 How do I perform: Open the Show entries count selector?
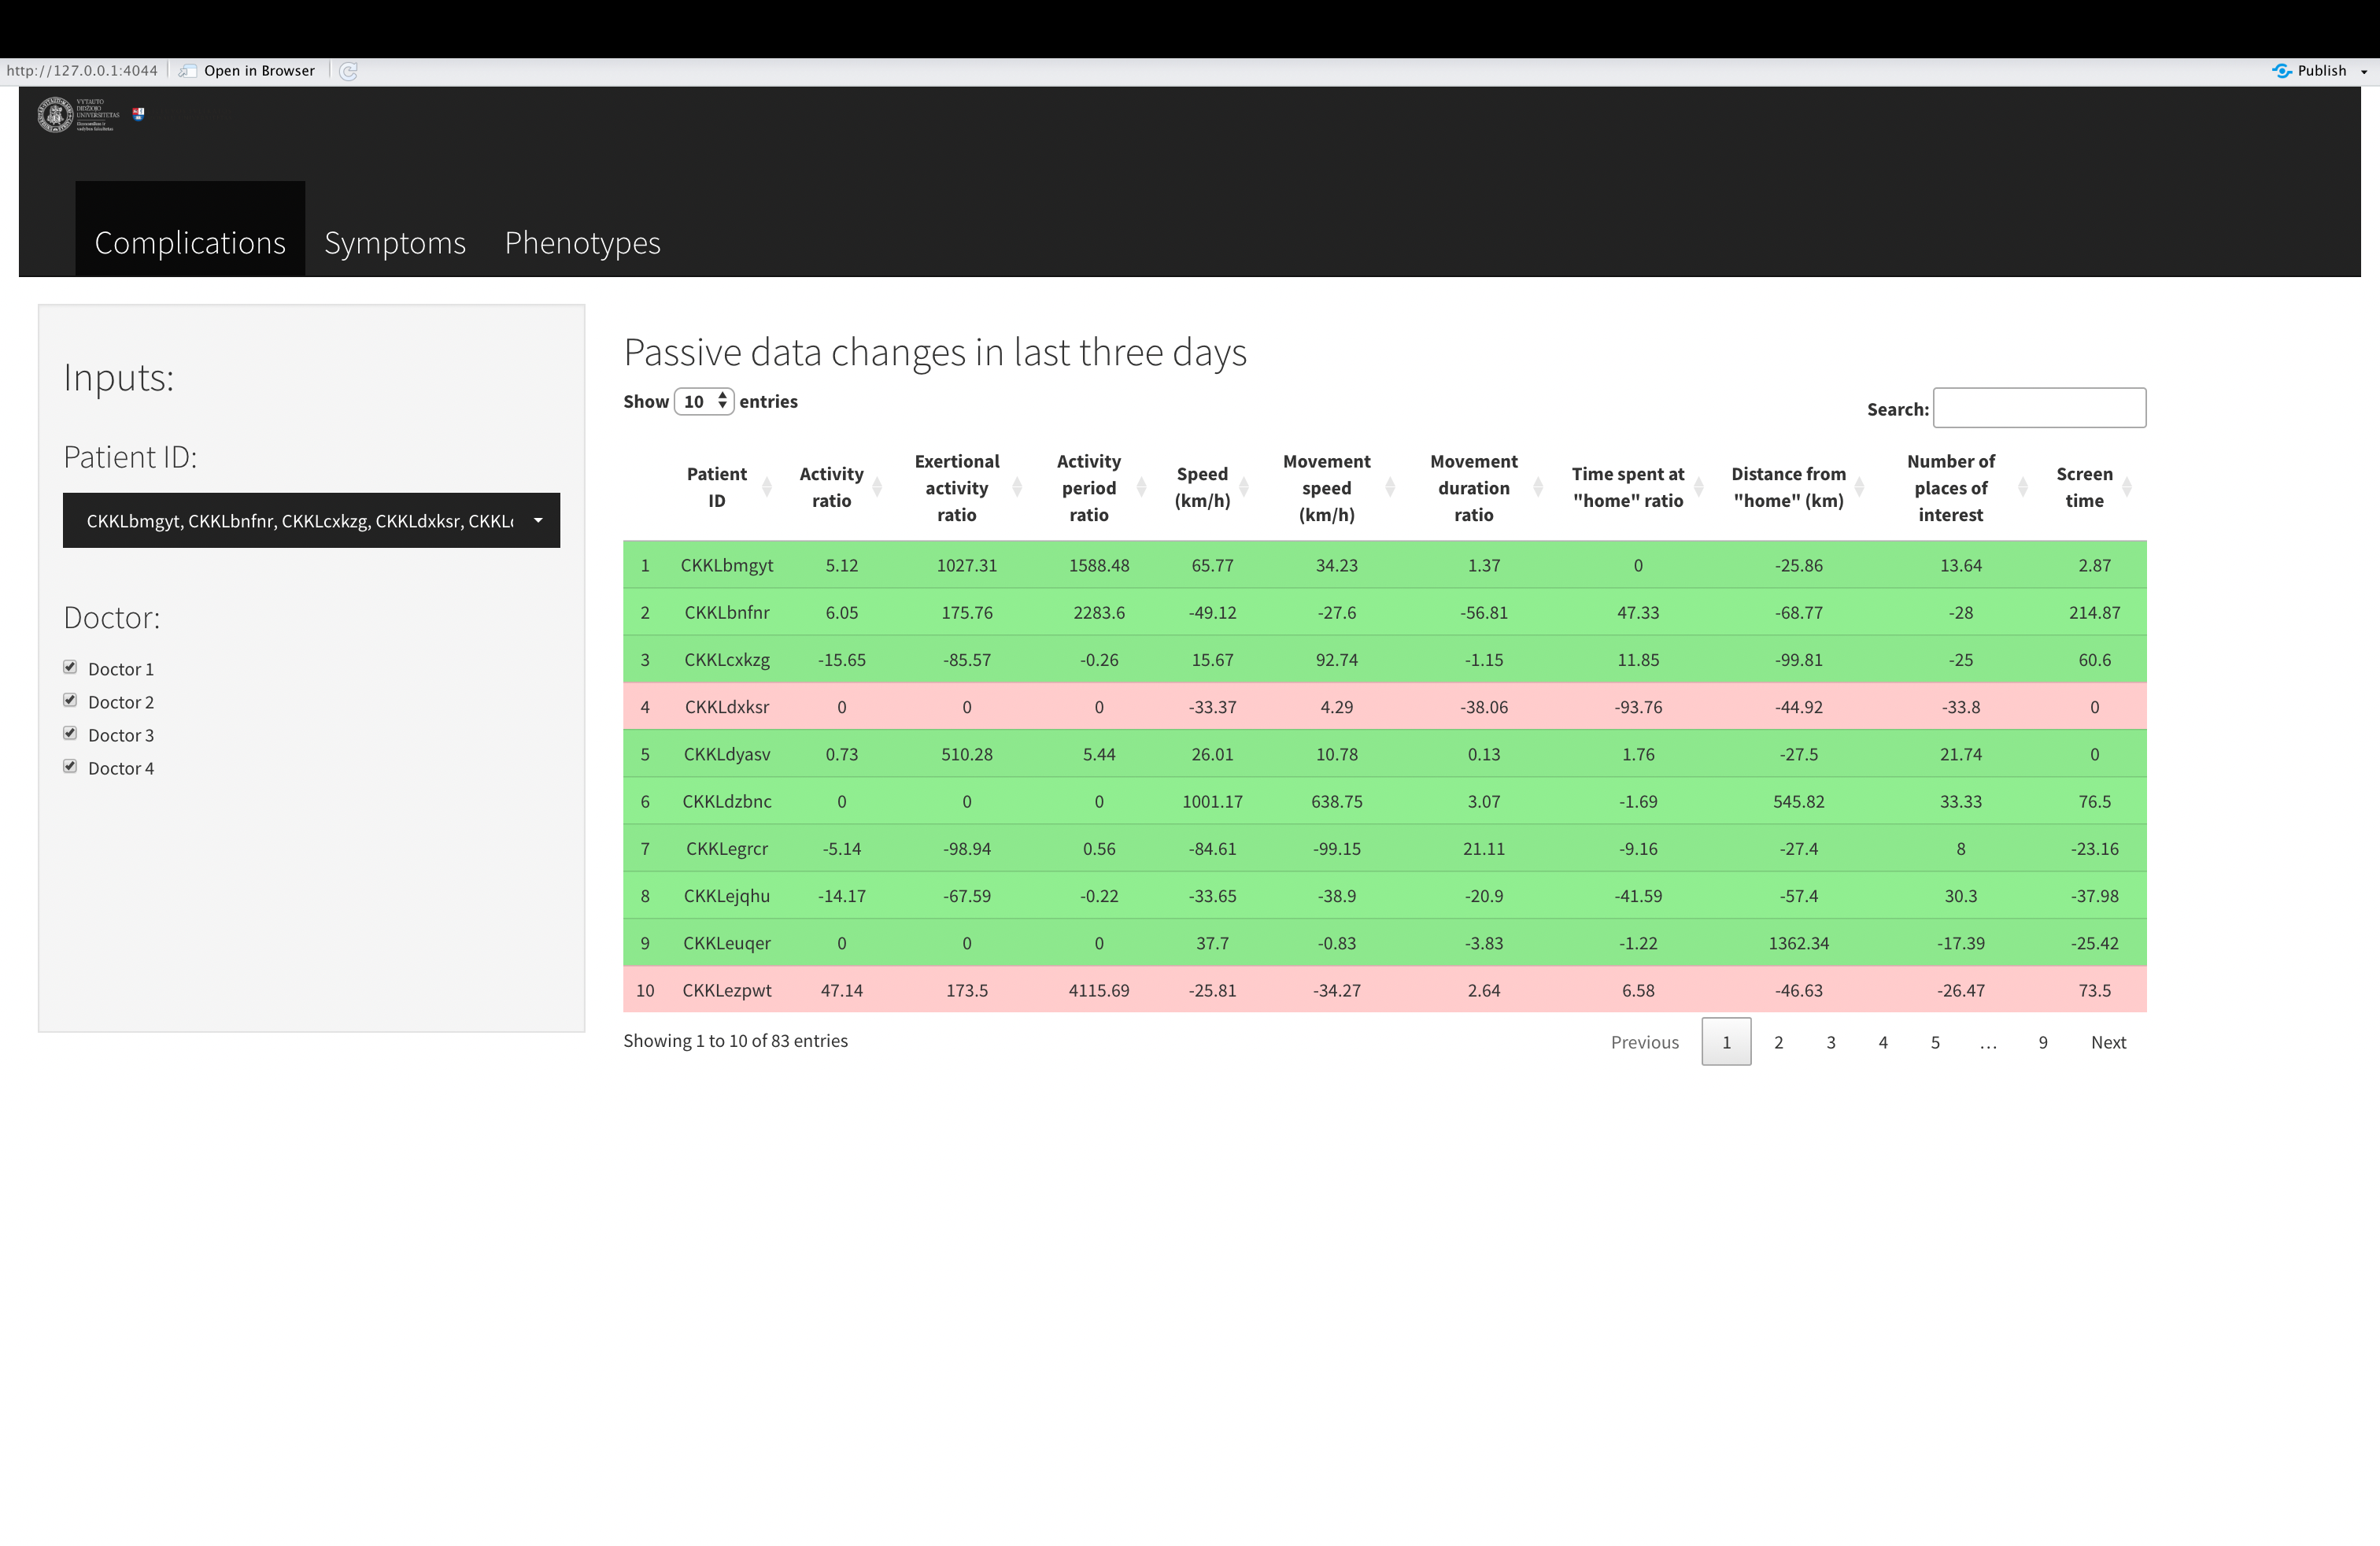[704, 401]
